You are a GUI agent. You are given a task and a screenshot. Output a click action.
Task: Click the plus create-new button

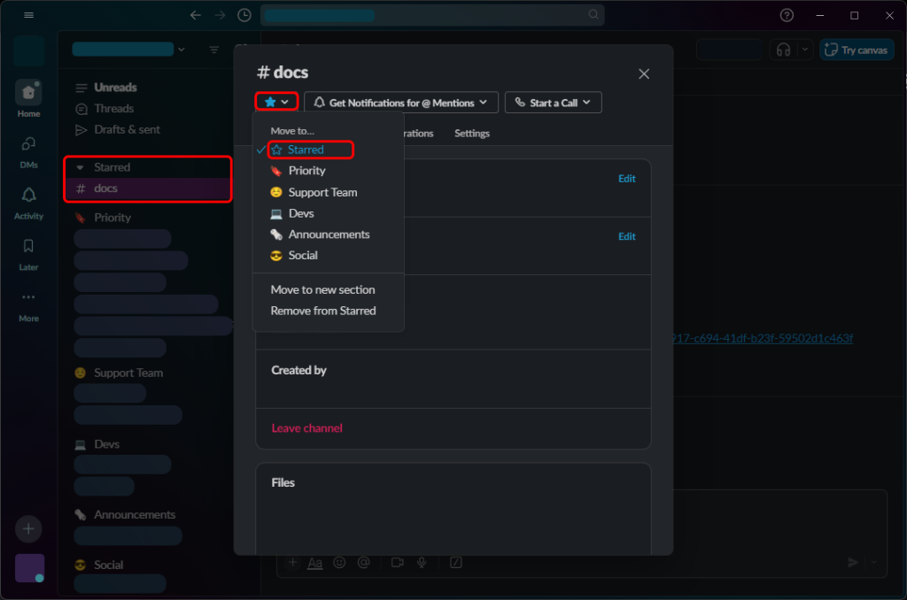tap(28, 528)
